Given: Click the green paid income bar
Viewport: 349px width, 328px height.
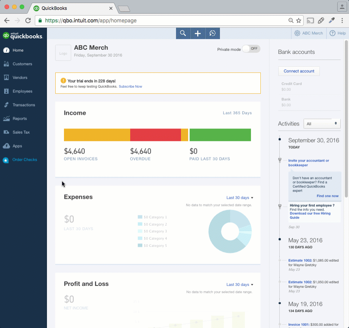Looking at the screenshot, I should point(220,135).
